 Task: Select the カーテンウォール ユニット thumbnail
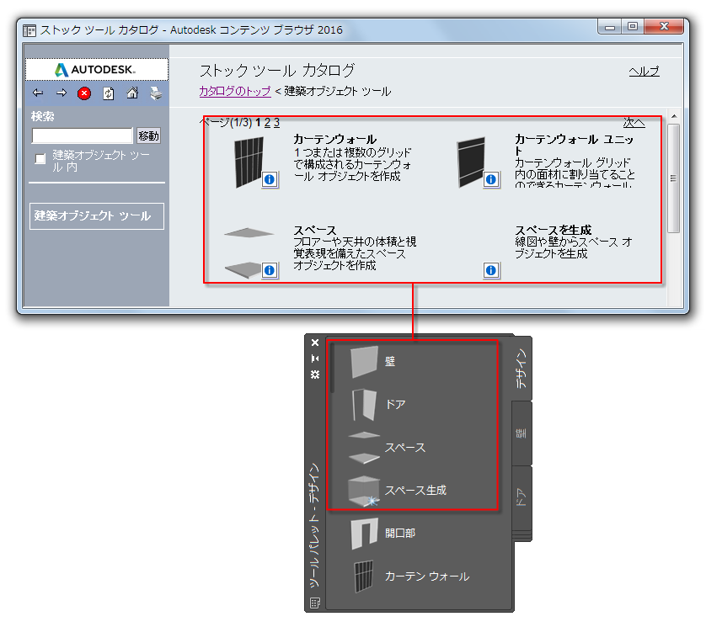click(472, 162)
